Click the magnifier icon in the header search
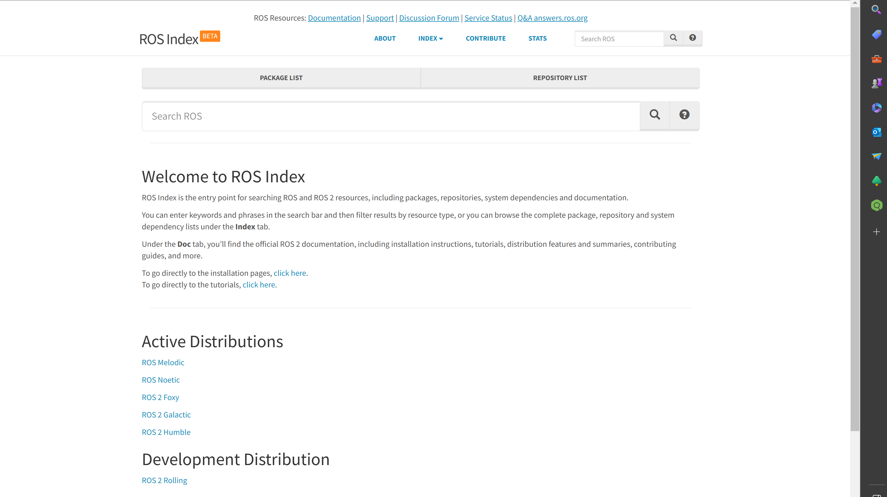 (x=673, y=38)
